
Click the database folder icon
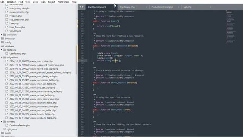click(x=2, y=46)
